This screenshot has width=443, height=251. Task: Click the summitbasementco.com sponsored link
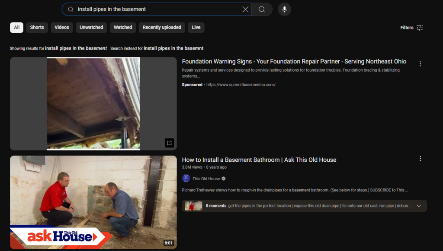tap(241, 85)
